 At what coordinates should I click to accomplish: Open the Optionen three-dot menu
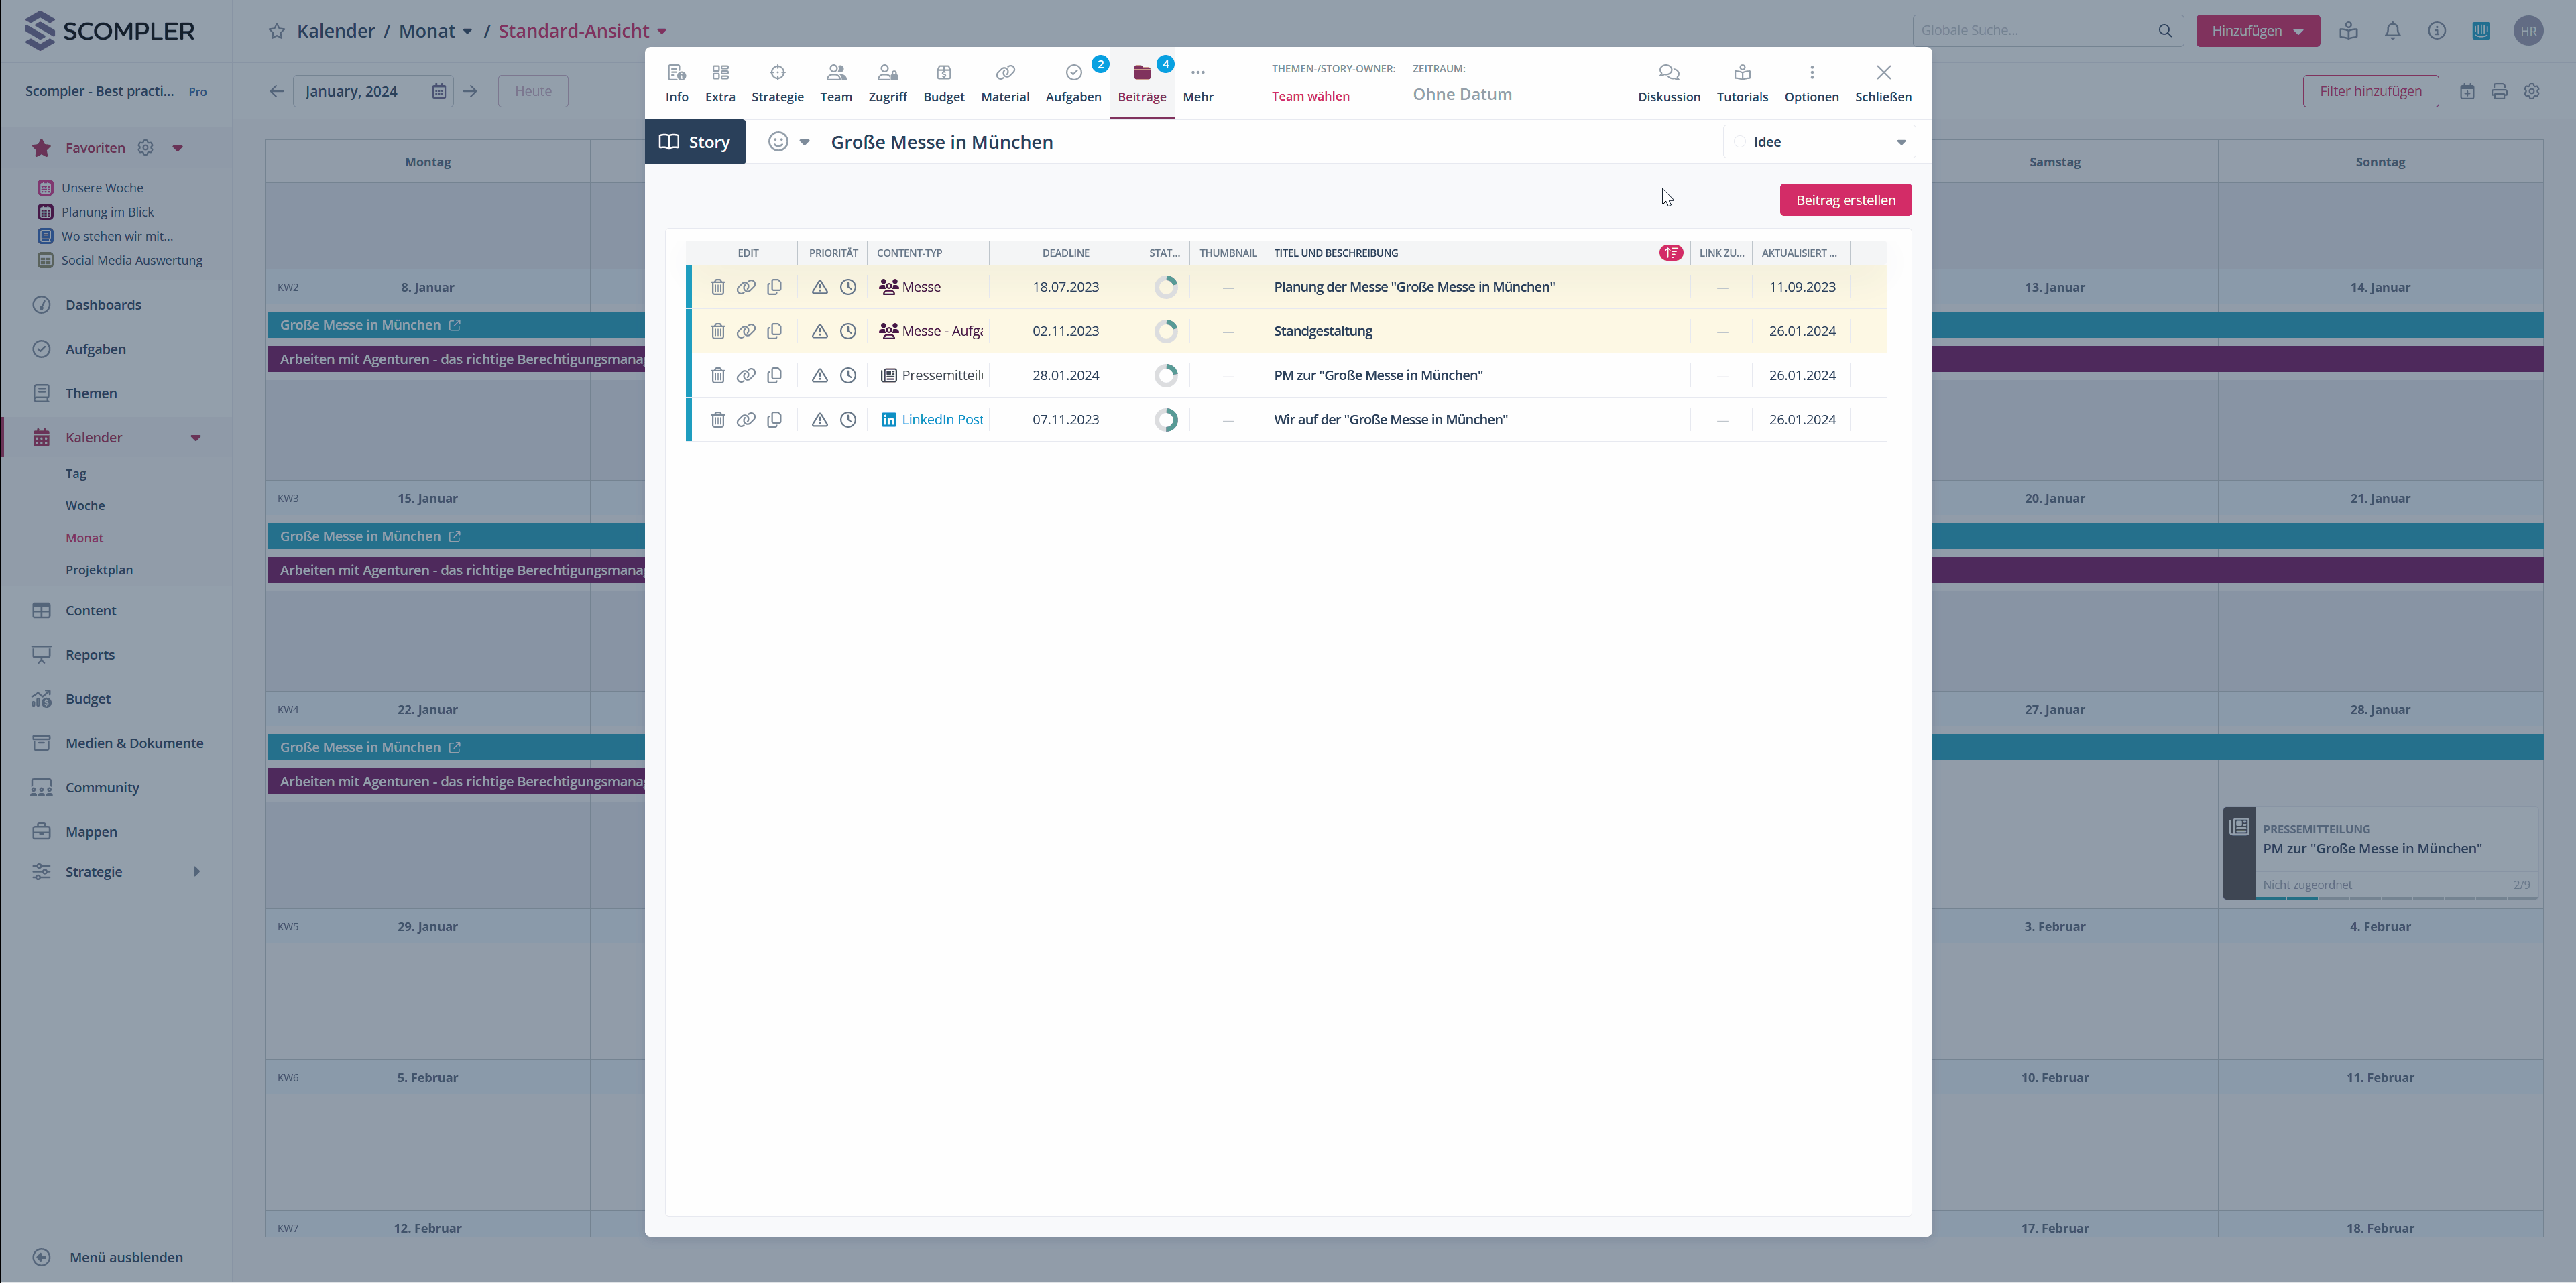click(x=1811, y=82)
